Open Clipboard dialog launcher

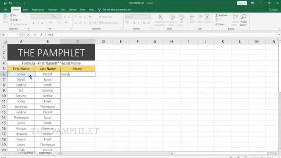click(29, 29)
